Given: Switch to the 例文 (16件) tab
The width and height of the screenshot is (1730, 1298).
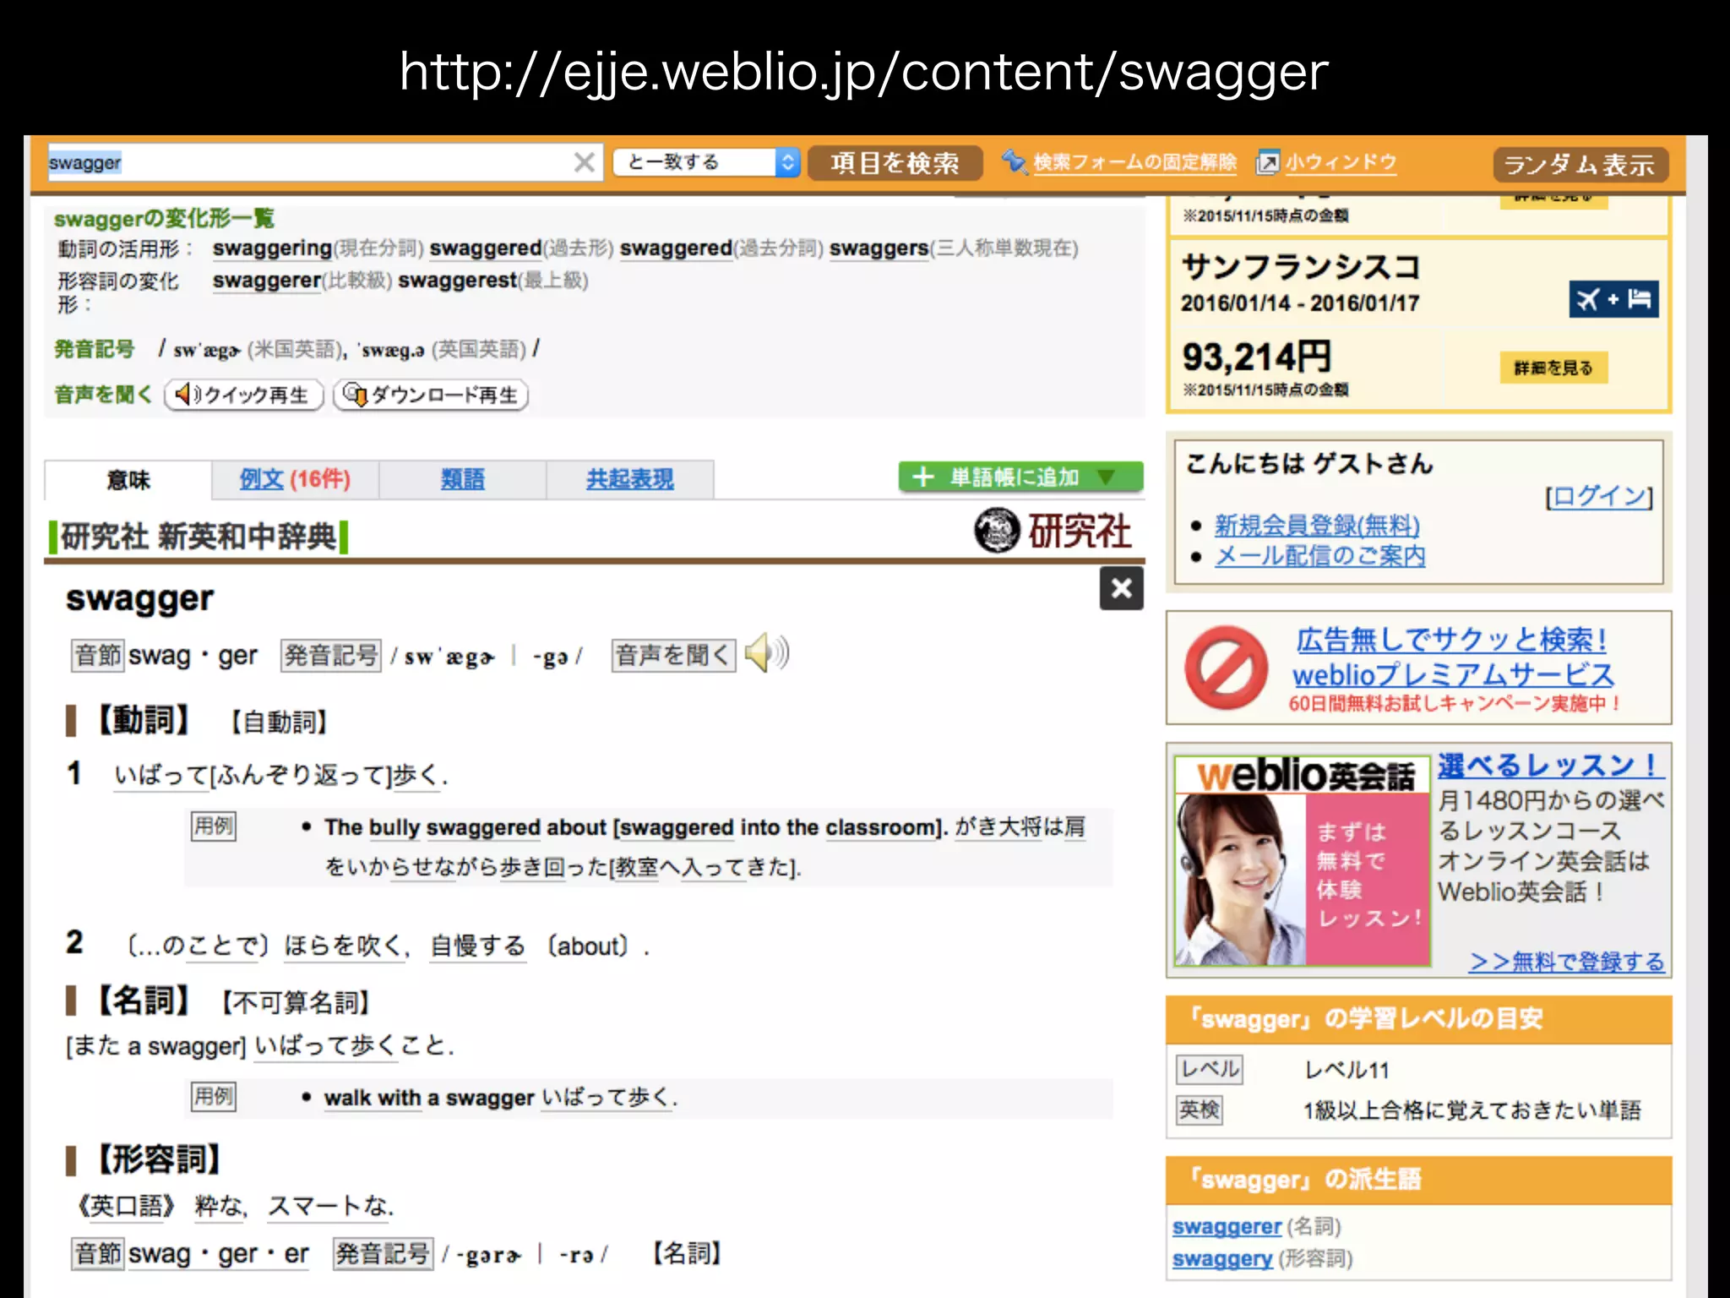Looking at the screenshot, I should (295, 480).
